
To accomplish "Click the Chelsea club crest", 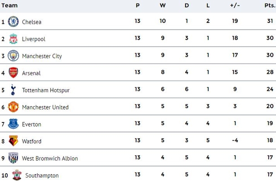I will point(13,22).
